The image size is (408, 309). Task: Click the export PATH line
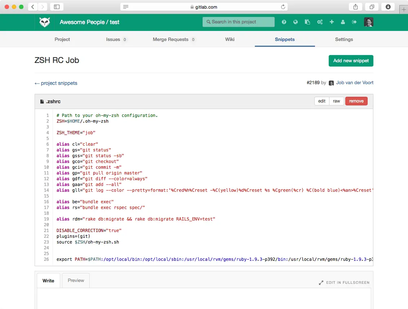click(x=215, y=259)
